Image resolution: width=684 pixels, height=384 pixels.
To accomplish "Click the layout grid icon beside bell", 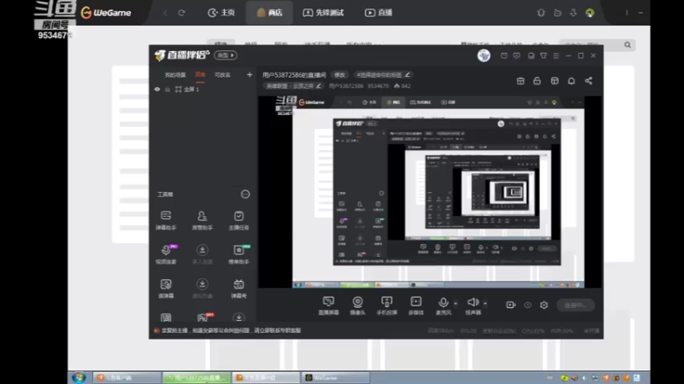I will (554, 80).
